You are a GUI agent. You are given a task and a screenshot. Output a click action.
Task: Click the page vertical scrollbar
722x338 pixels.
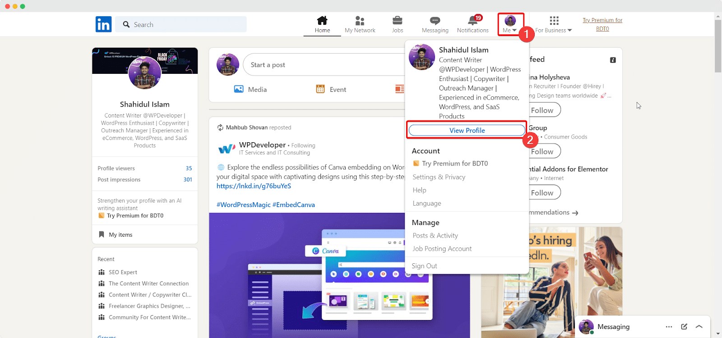click(x=718, y=46)
